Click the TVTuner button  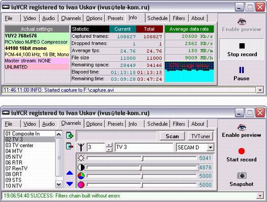pos(200,136)
